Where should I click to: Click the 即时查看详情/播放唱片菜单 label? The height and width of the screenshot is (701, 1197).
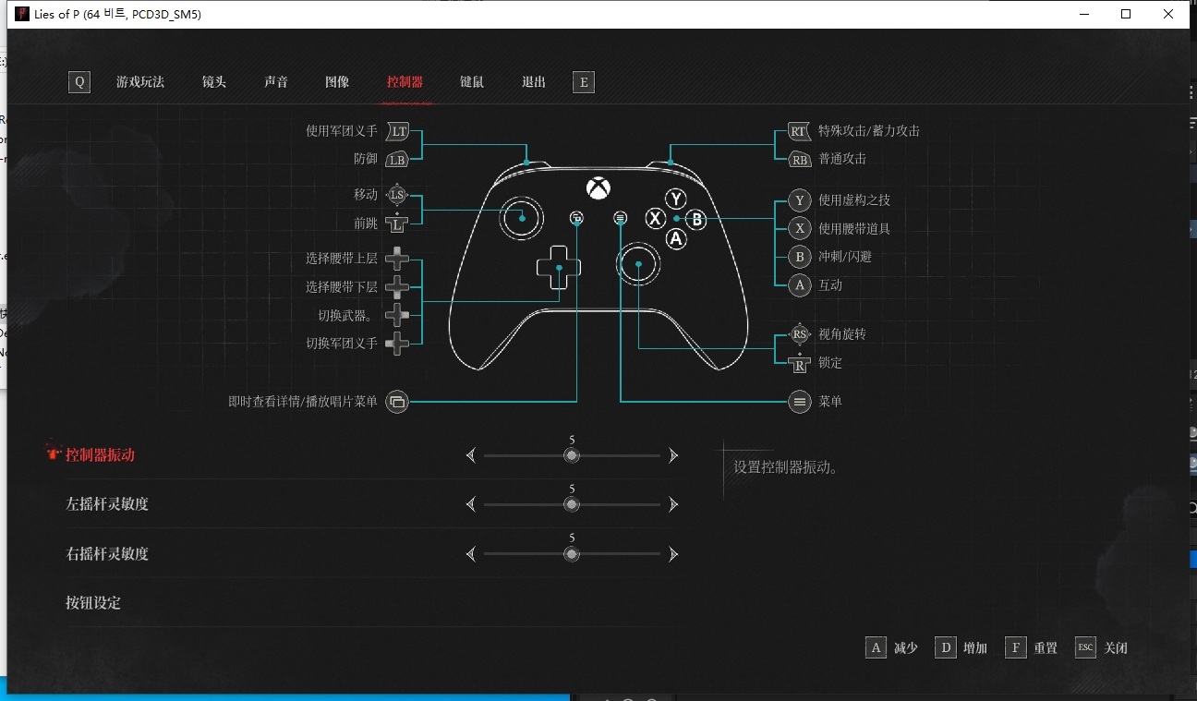tap(303, 402)
